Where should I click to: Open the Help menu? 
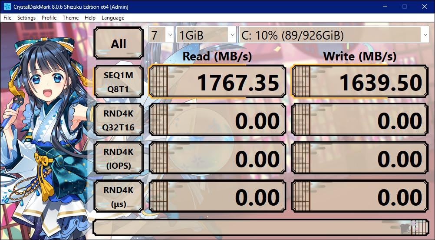tap(90, 18)
